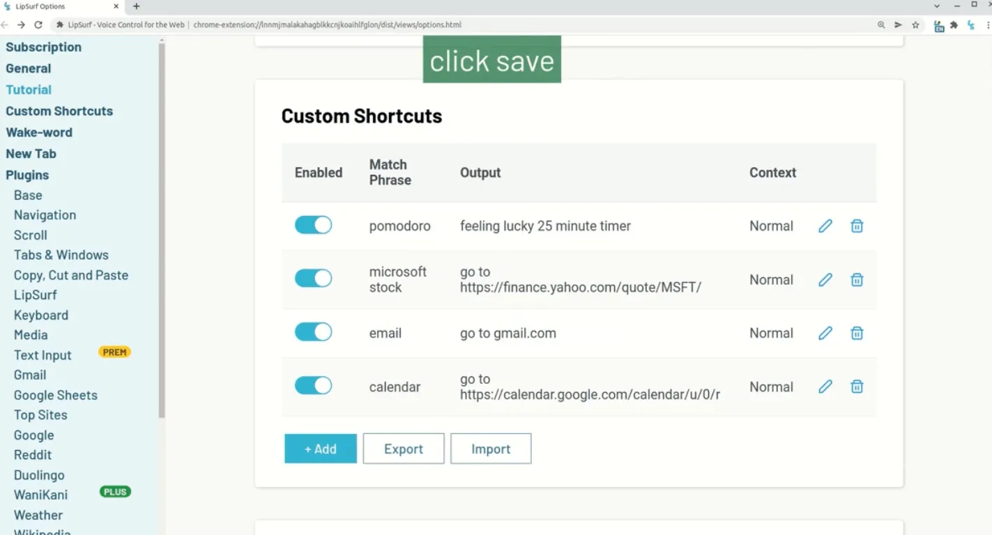Click the PLUS badge next to WaniKani
Viewport: 992px width, 535px height.
point(115,492)
